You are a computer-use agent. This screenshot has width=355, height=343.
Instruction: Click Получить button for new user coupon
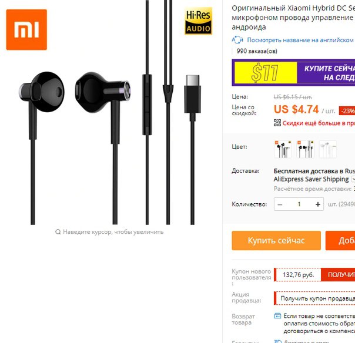338,275
